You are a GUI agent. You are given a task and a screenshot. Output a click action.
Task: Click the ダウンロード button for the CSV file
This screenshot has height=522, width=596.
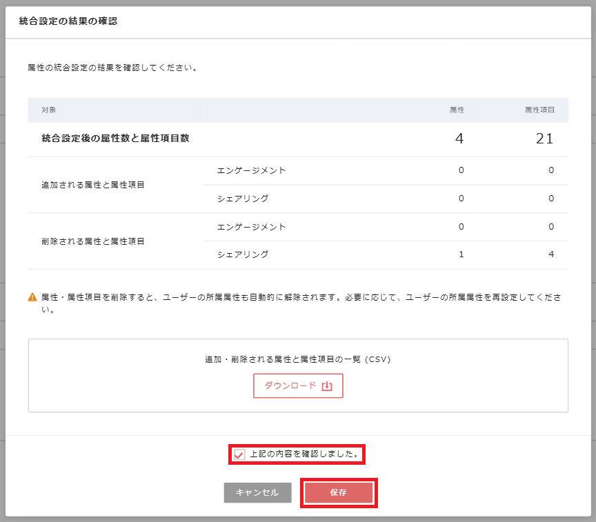298,385
